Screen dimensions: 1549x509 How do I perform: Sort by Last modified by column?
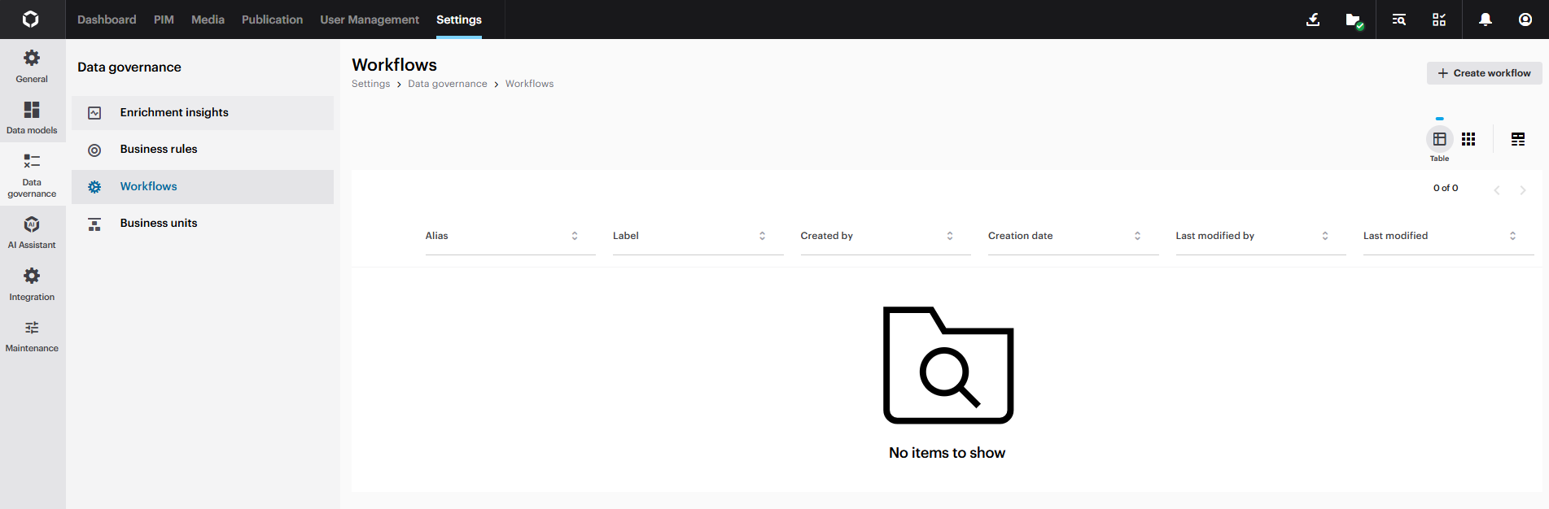pos(1324,236)
